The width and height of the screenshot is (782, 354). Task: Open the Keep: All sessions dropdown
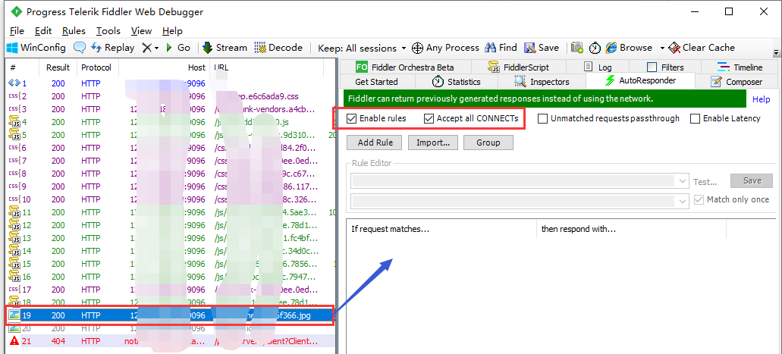[362, 49]
